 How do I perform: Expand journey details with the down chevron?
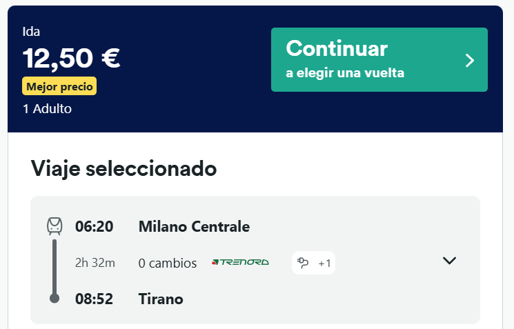click(x=449, y=261)
